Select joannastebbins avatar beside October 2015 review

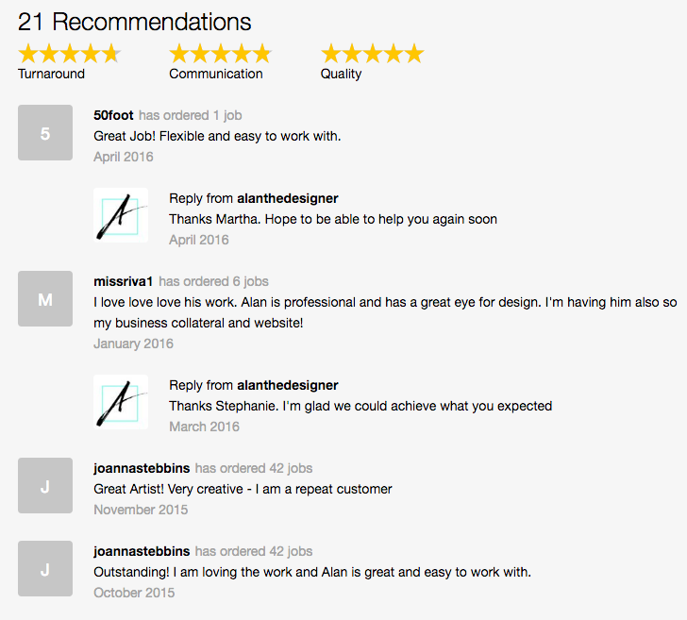coord(45,568)
